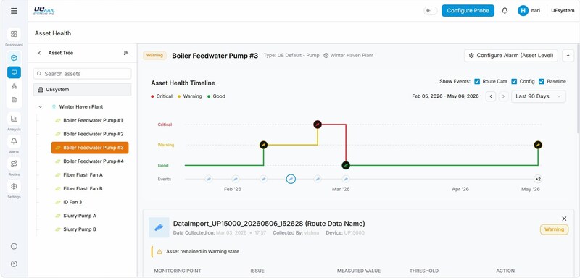Select Winter Haven Plant in tree

click(x=81, y=106)
